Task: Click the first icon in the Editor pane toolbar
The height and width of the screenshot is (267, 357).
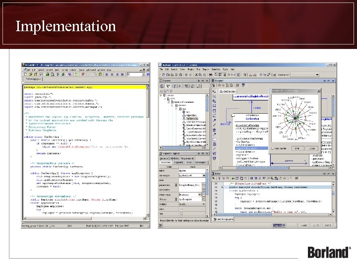Action: (213, 178)
